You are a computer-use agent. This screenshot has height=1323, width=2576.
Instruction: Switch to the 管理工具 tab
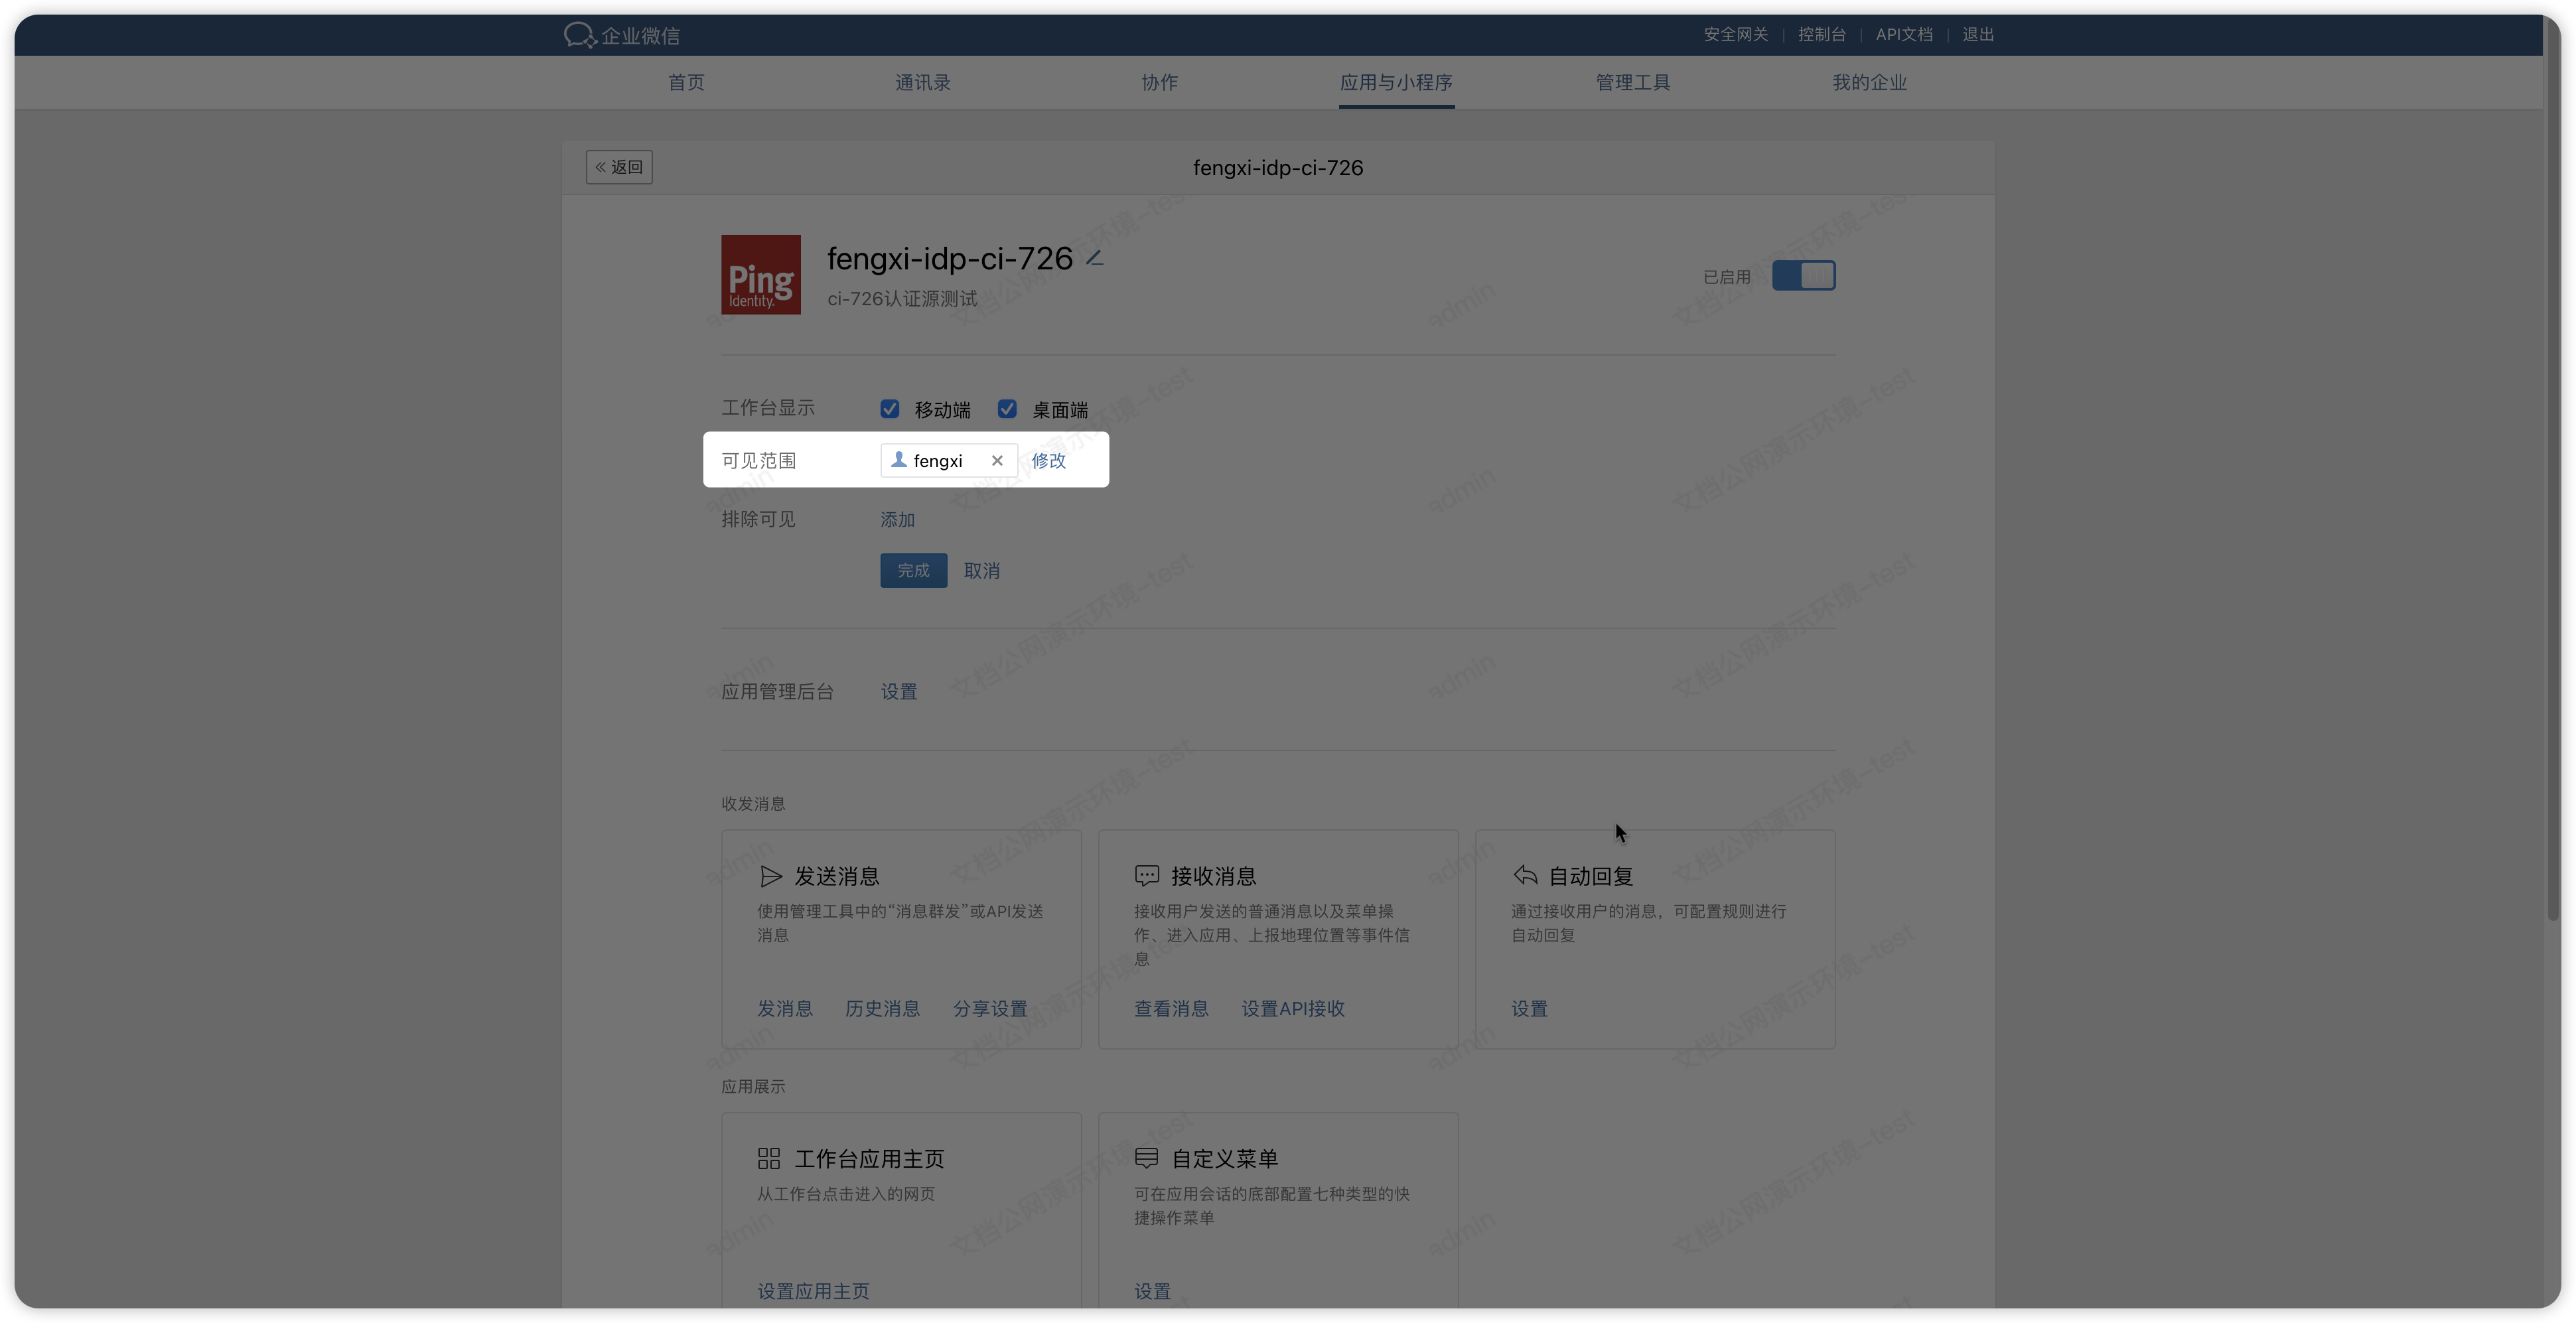tap(1632, 83)
